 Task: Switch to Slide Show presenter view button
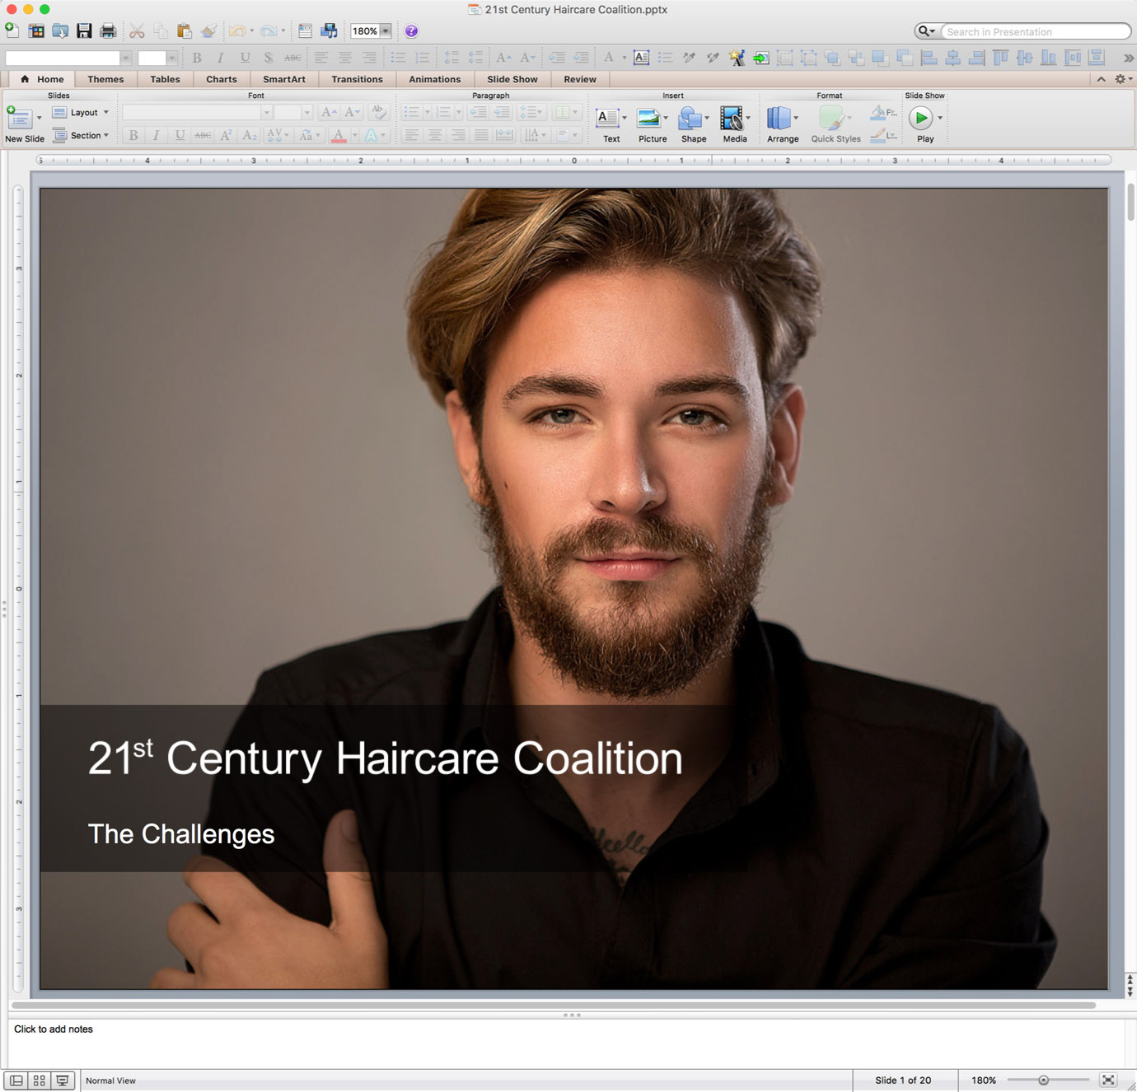click(x=62, y=1080)
